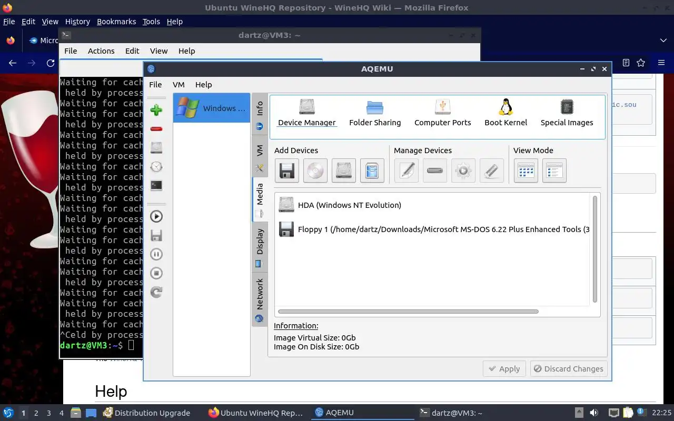This screenshot has height=421, width=674.
Task: Open Special Images section
Action: [x=567, y=113]
